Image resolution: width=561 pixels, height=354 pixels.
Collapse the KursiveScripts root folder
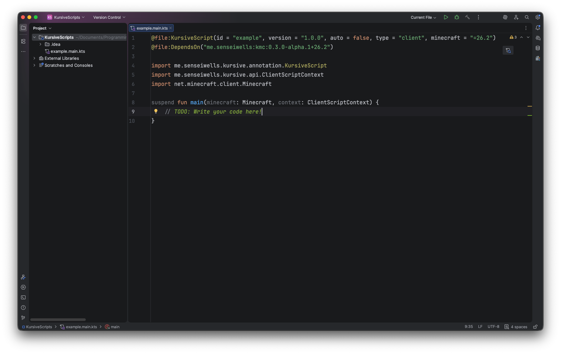[34, 37]
